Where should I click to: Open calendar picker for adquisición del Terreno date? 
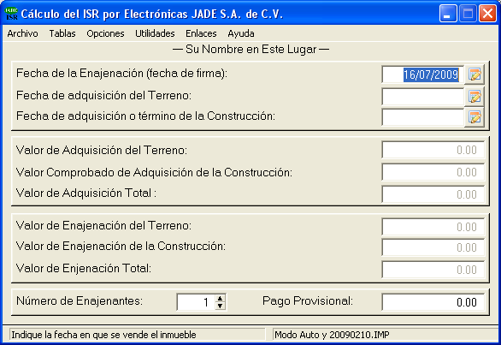474,97
